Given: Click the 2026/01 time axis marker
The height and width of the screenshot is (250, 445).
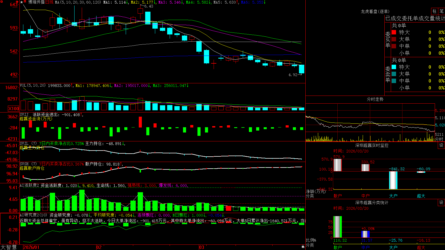Looking at the screenshot, I should point(31,247).
